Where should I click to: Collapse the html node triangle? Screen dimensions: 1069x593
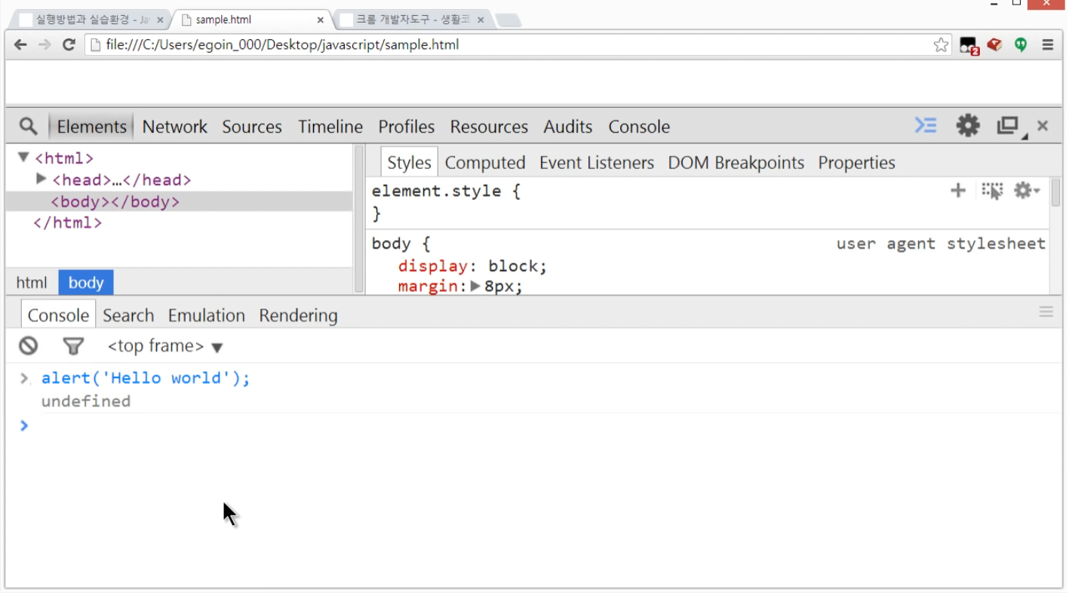[23, 158]
